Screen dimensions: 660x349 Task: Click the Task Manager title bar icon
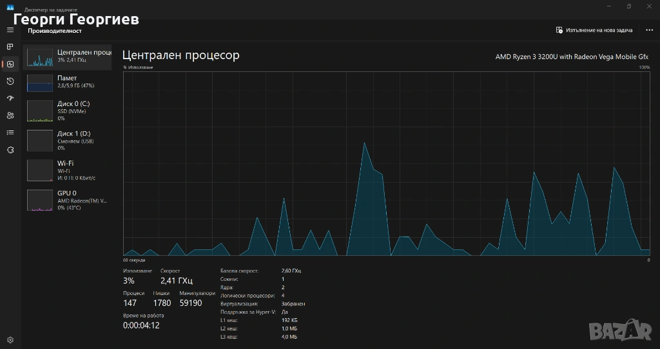click(10, 9)
